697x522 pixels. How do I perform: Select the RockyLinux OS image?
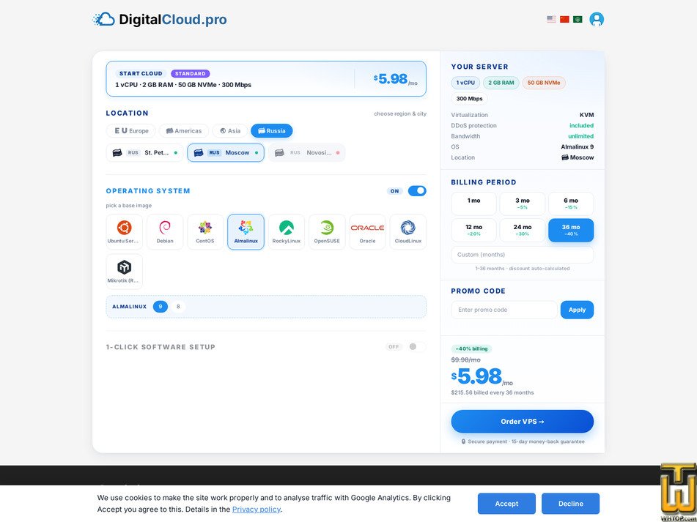point(287,232)
